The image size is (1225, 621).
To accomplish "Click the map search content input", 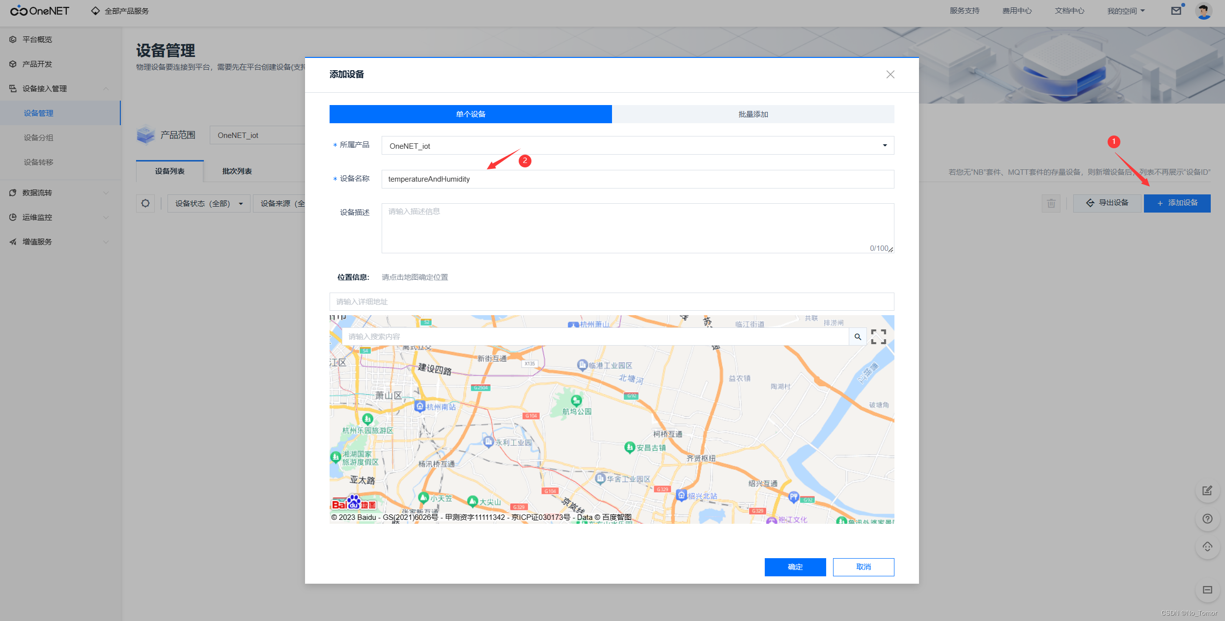I will (595, 337).
